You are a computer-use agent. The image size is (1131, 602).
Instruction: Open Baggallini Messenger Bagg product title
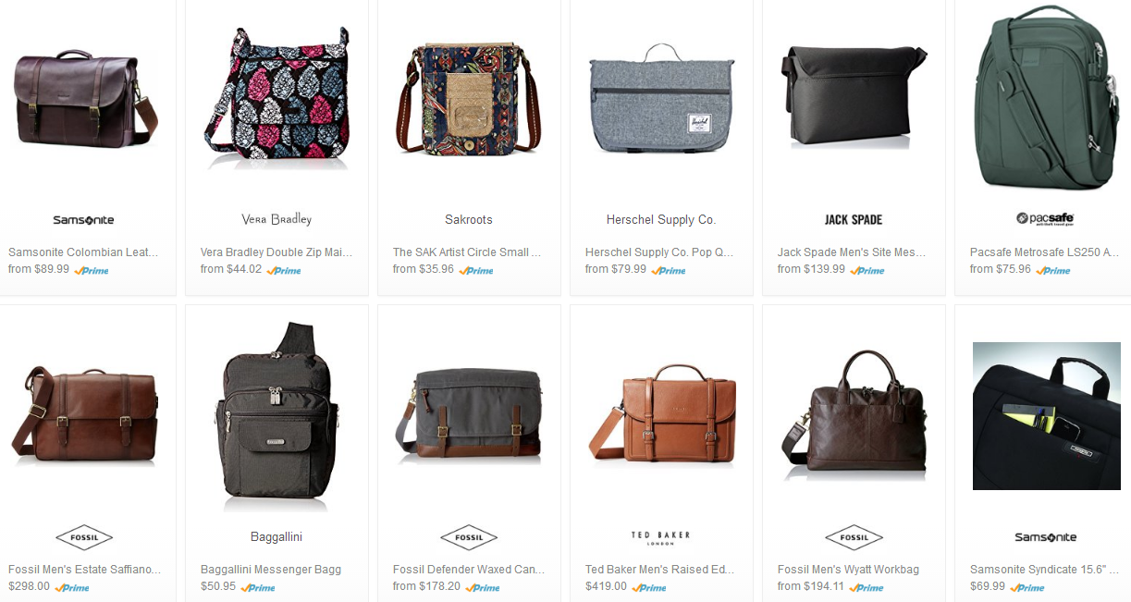[x=271, y=569]
